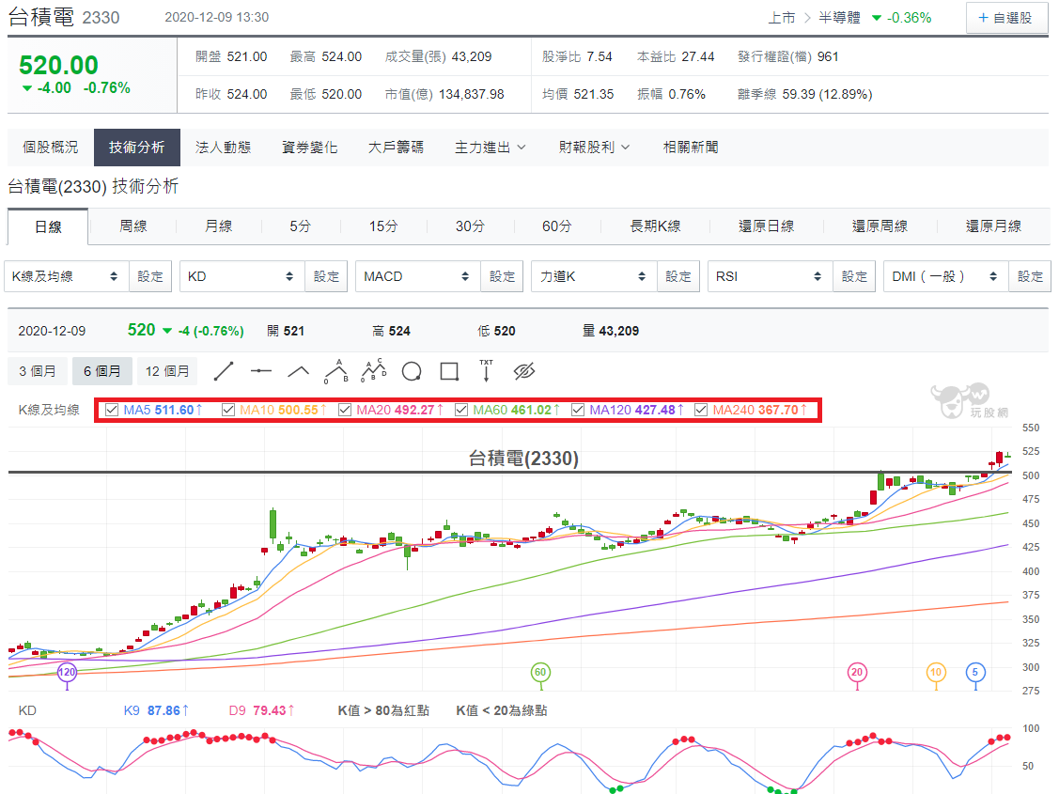Image resolution: width=1059 pixels, height=794 pixels.
Task: Select the trend line drawing tool
Action: (224, 371)
